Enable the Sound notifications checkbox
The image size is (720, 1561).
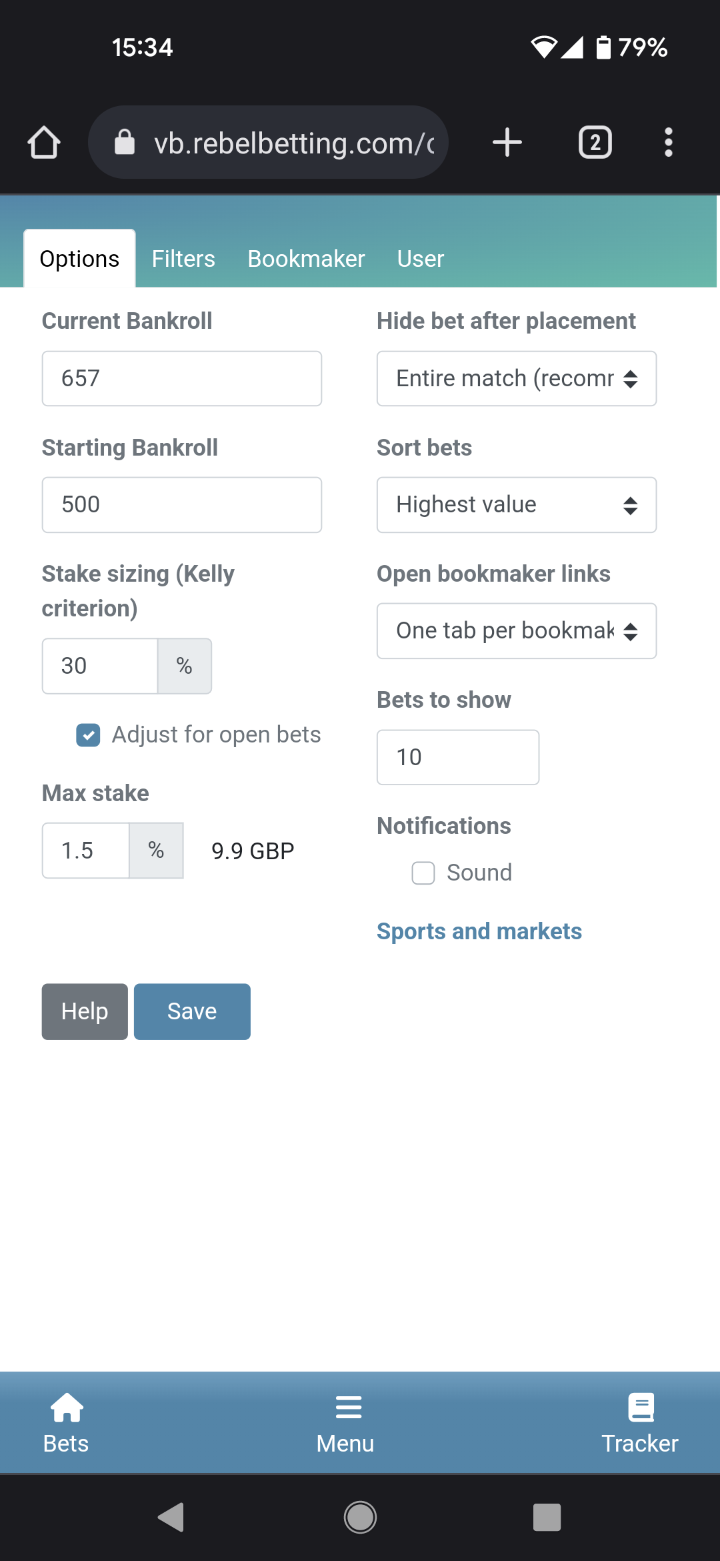tap(423, 873)
